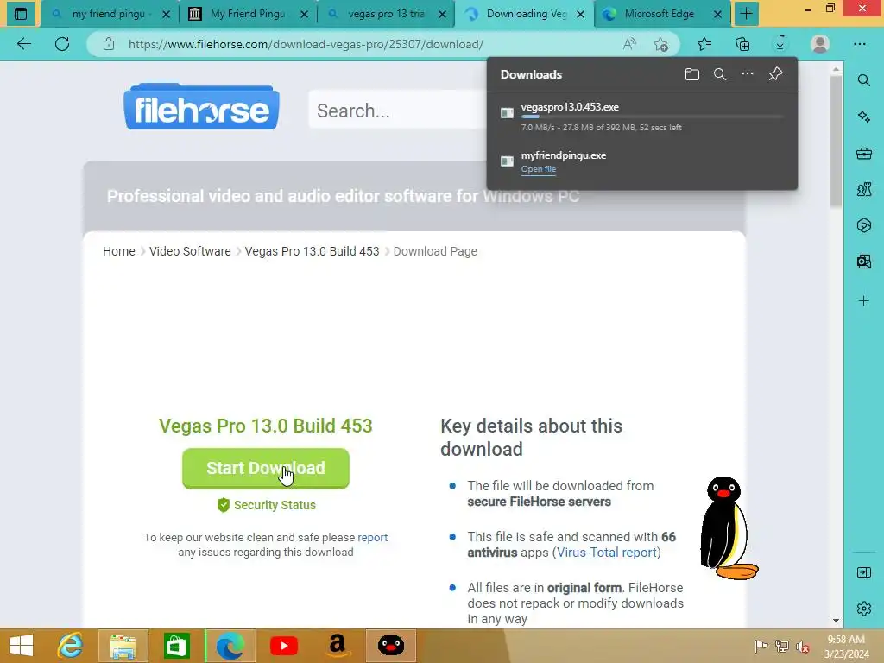
Task: Launch Internet Explorer from taskbar
Action: pyautogui.click(x=70, y=646)
